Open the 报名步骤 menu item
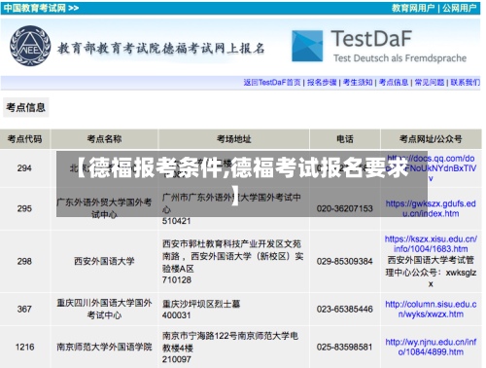 [x=322, y=83]
